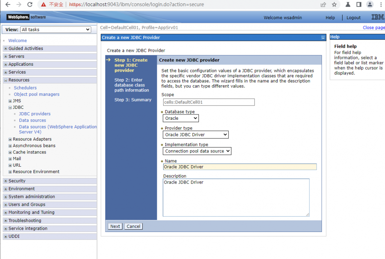Click the Cancel button

pos(133,226)
